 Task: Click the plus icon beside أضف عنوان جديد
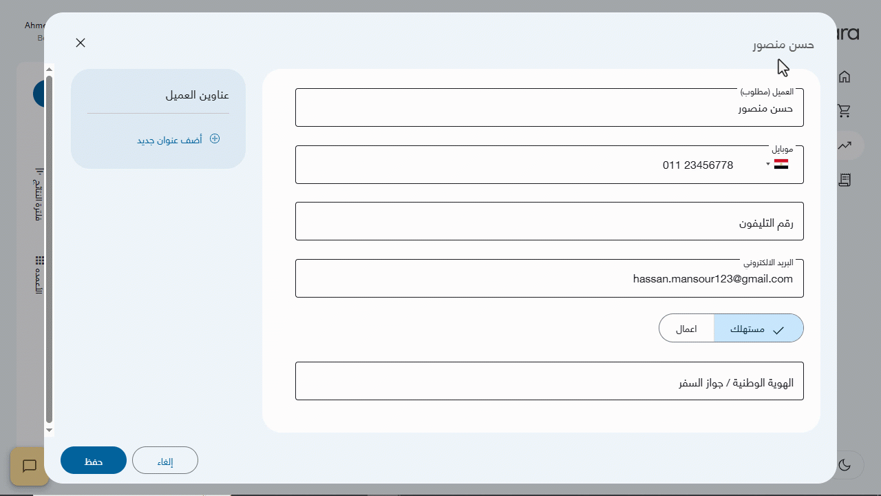pyautogui.click(x=215, y=138)
